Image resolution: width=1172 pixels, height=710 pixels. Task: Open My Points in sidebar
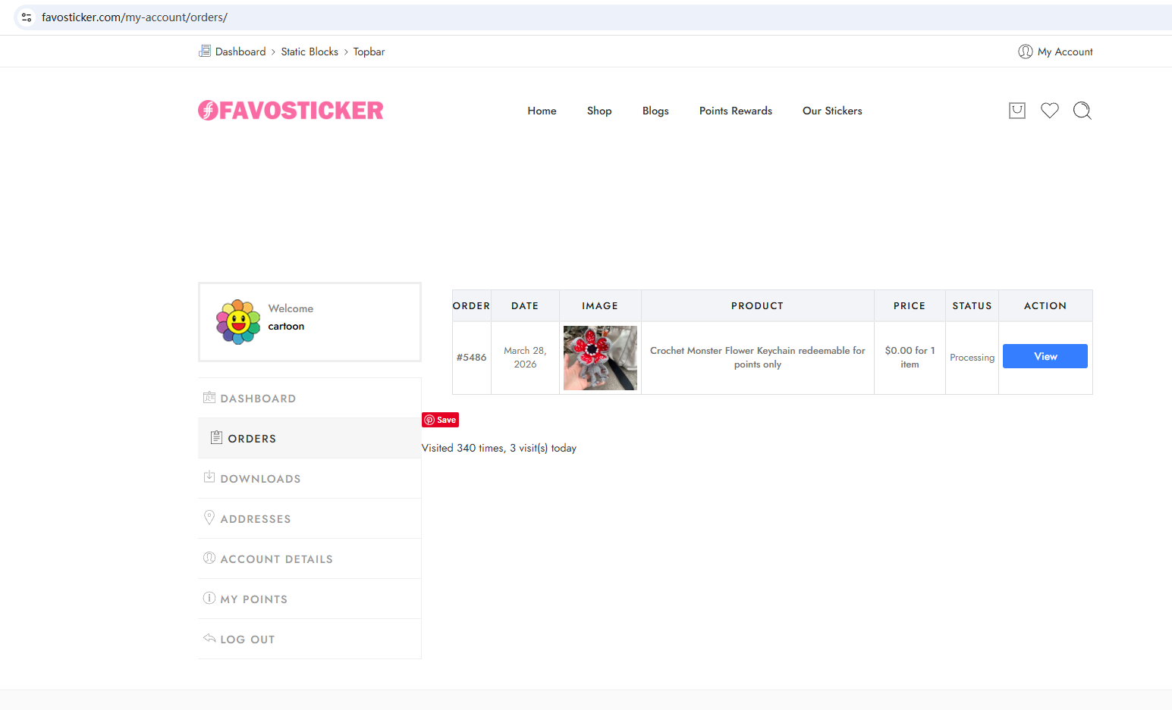point(253,599)
